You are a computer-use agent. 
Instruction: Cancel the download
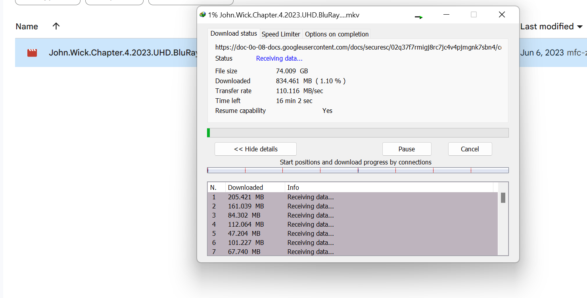470,149
